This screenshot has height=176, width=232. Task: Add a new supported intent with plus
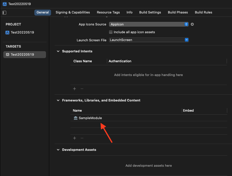coord(75,89)
